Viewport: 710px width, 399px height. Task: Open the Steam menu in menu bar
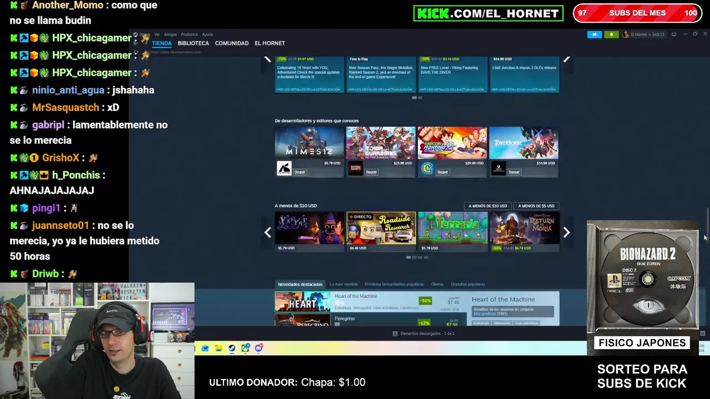pos(145,34)
